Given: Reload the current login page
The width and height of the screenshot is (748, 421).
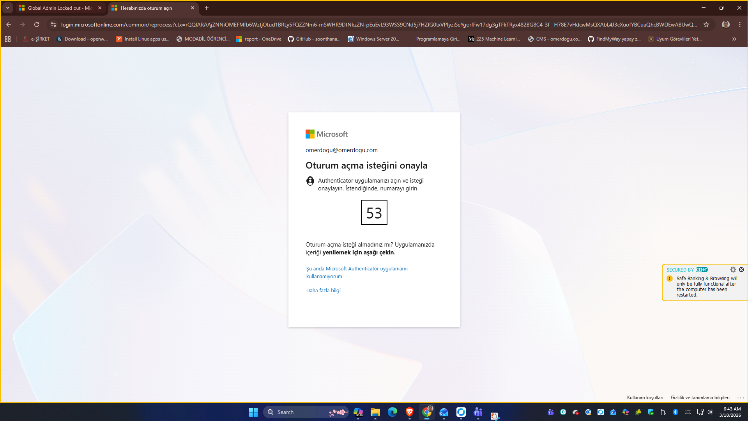Looking at the screenshot, I should coord(37,25).
